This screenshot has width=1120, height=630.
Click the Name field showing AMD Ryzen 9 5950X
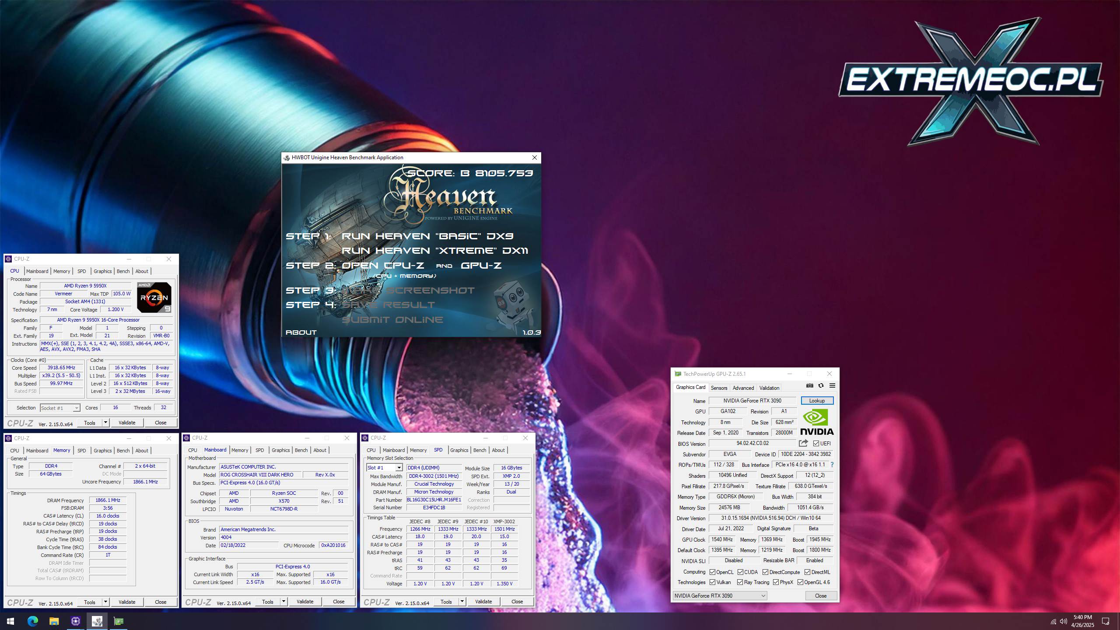85,286
